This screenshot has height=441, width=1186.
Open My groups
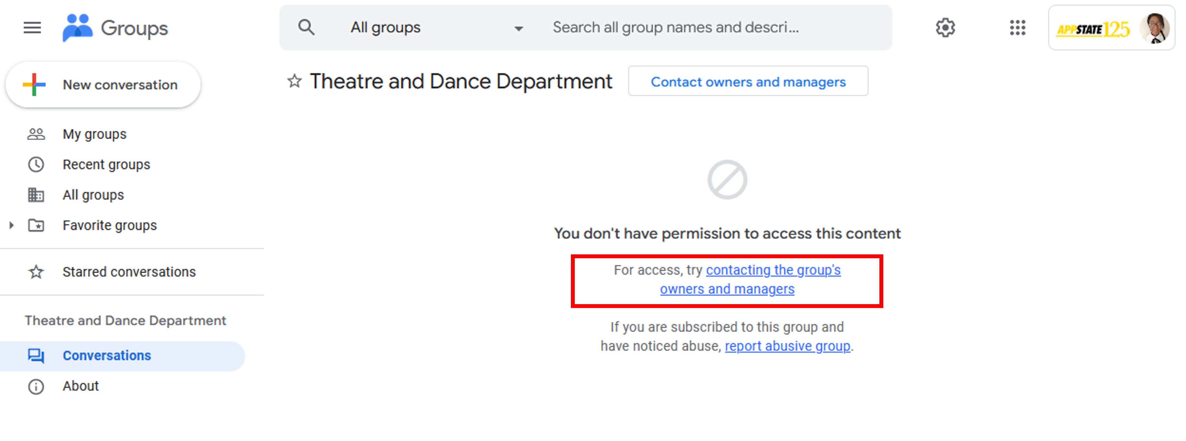[94, 134]
